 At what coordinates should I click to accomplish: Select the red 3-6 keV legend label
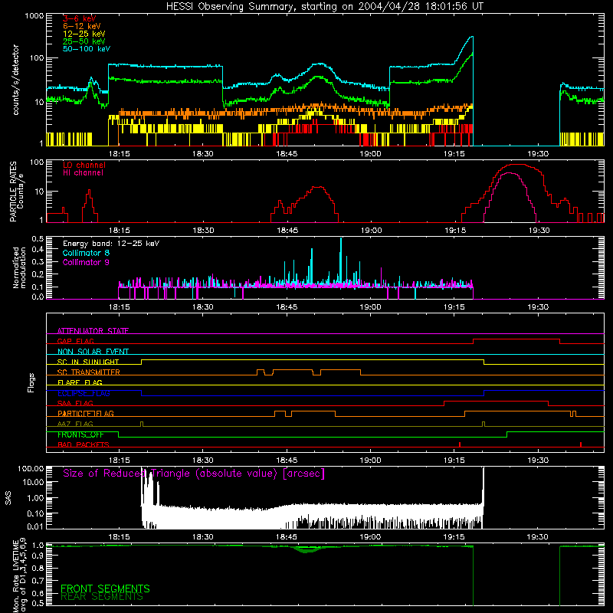coord(79,18)
